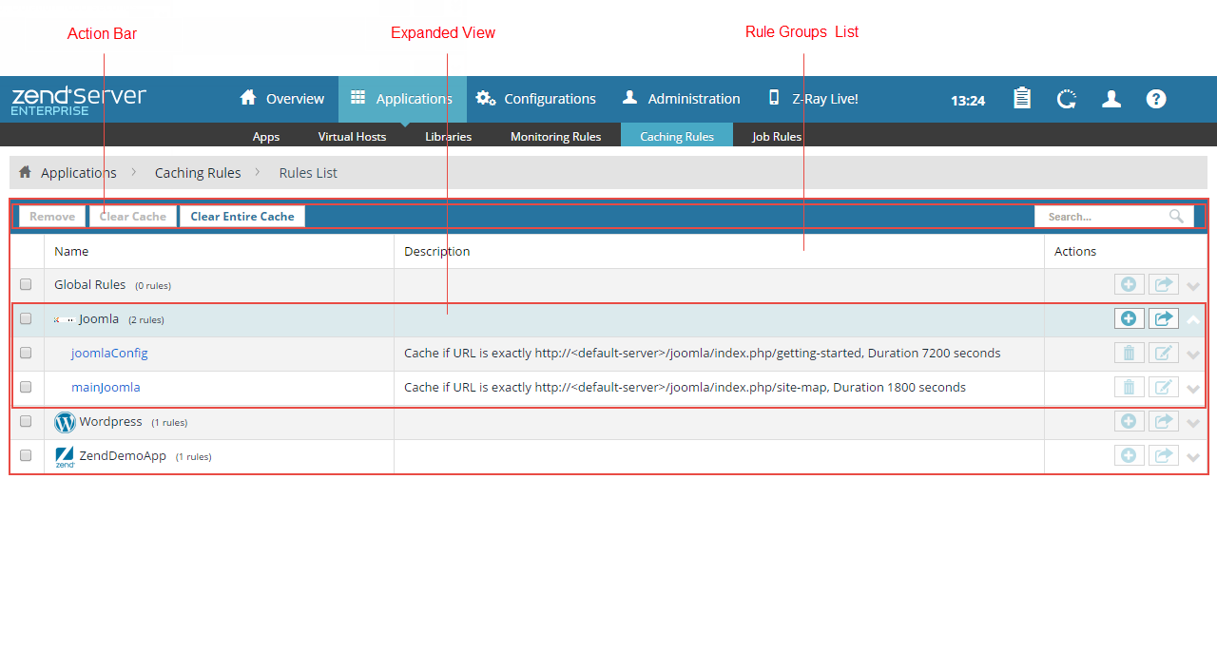
Task: Collapse the Joomla rule group arrow
Action: (1193, 320)
